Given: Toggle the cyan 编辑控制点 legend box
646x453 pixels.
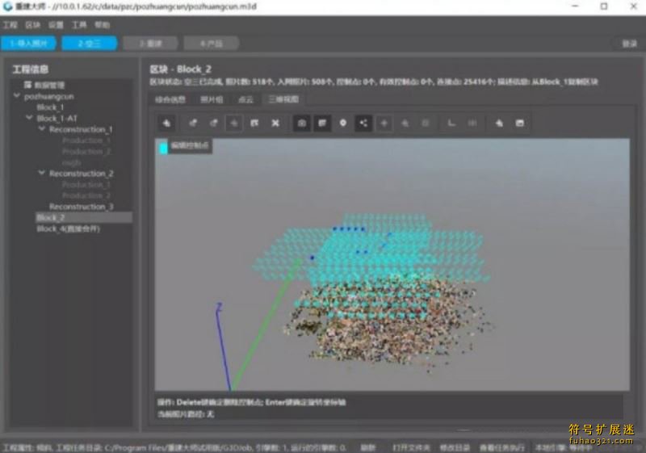Looking at the screenshot, I should 163,148.
